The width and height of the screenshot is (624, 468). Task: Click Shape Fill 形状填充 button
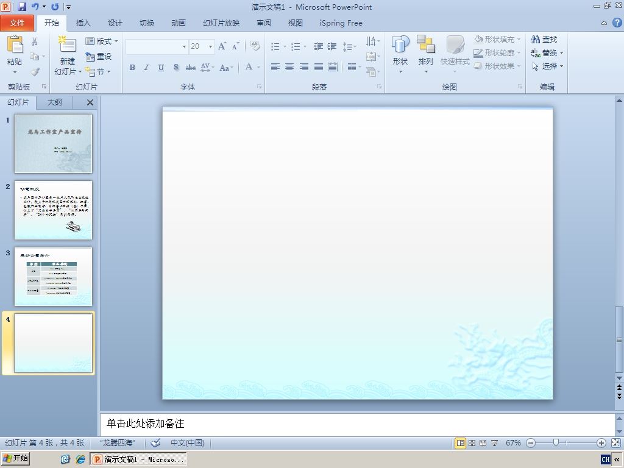click(x=497, y=40)
